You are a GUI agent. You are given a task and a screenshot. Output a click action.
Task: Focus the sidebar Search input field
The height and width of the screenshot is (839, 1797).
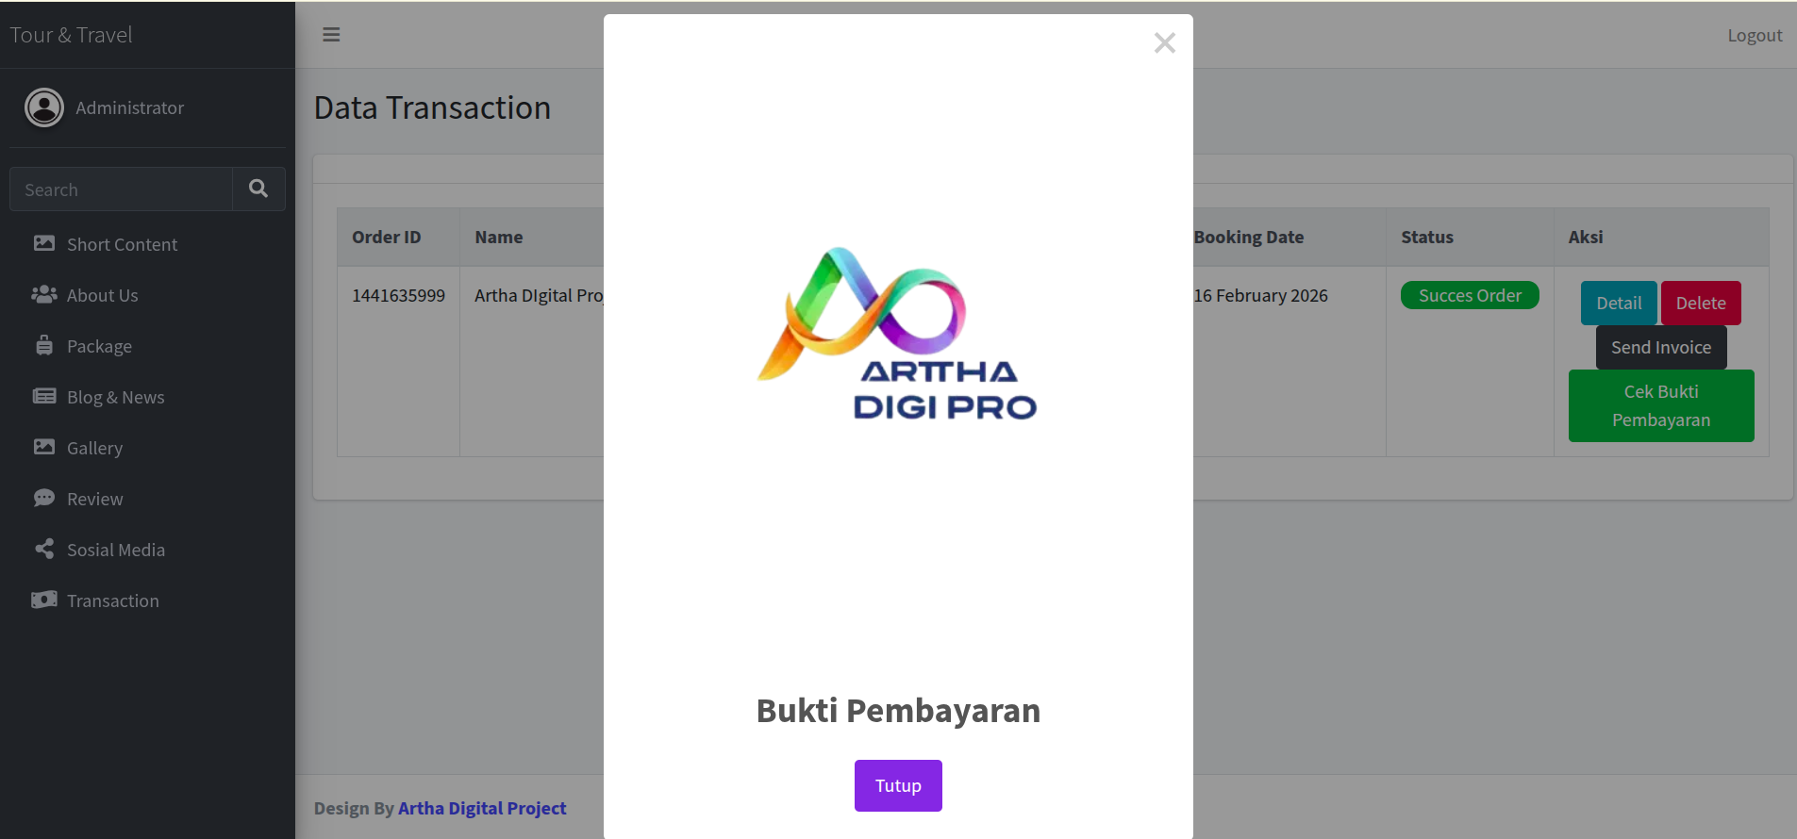click(x=121, y=189)
